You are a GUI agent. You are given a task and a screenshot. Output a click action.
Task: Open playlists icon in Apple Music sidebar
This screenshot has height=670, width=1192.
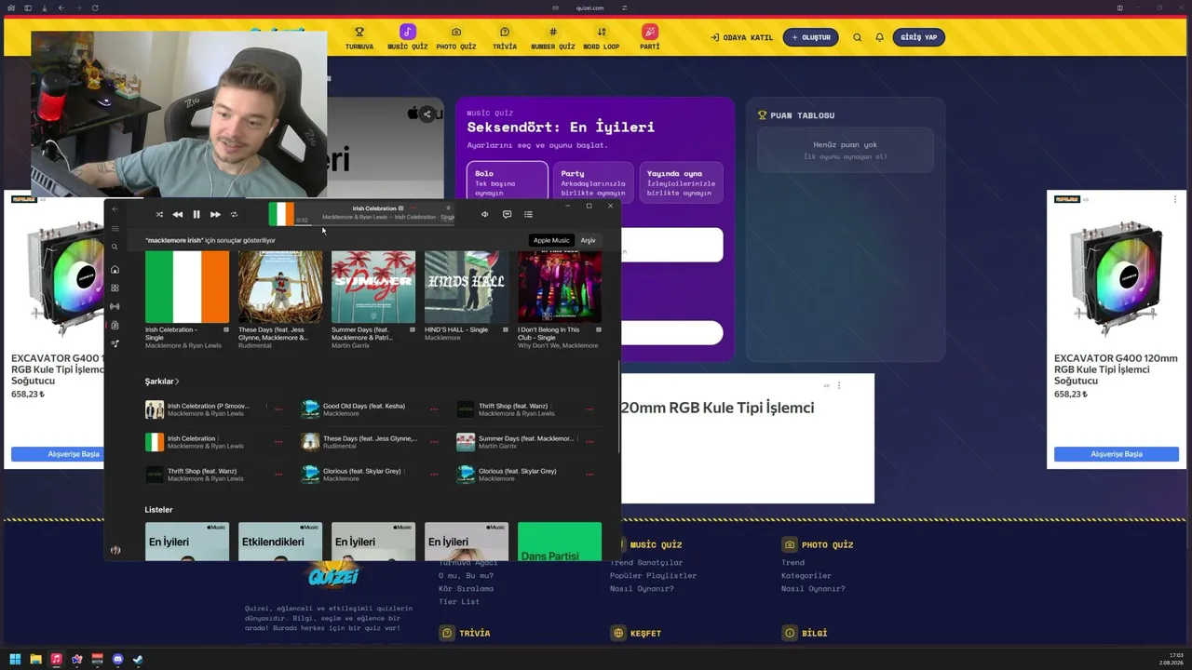pyautogui.click(x=115, y=343)
